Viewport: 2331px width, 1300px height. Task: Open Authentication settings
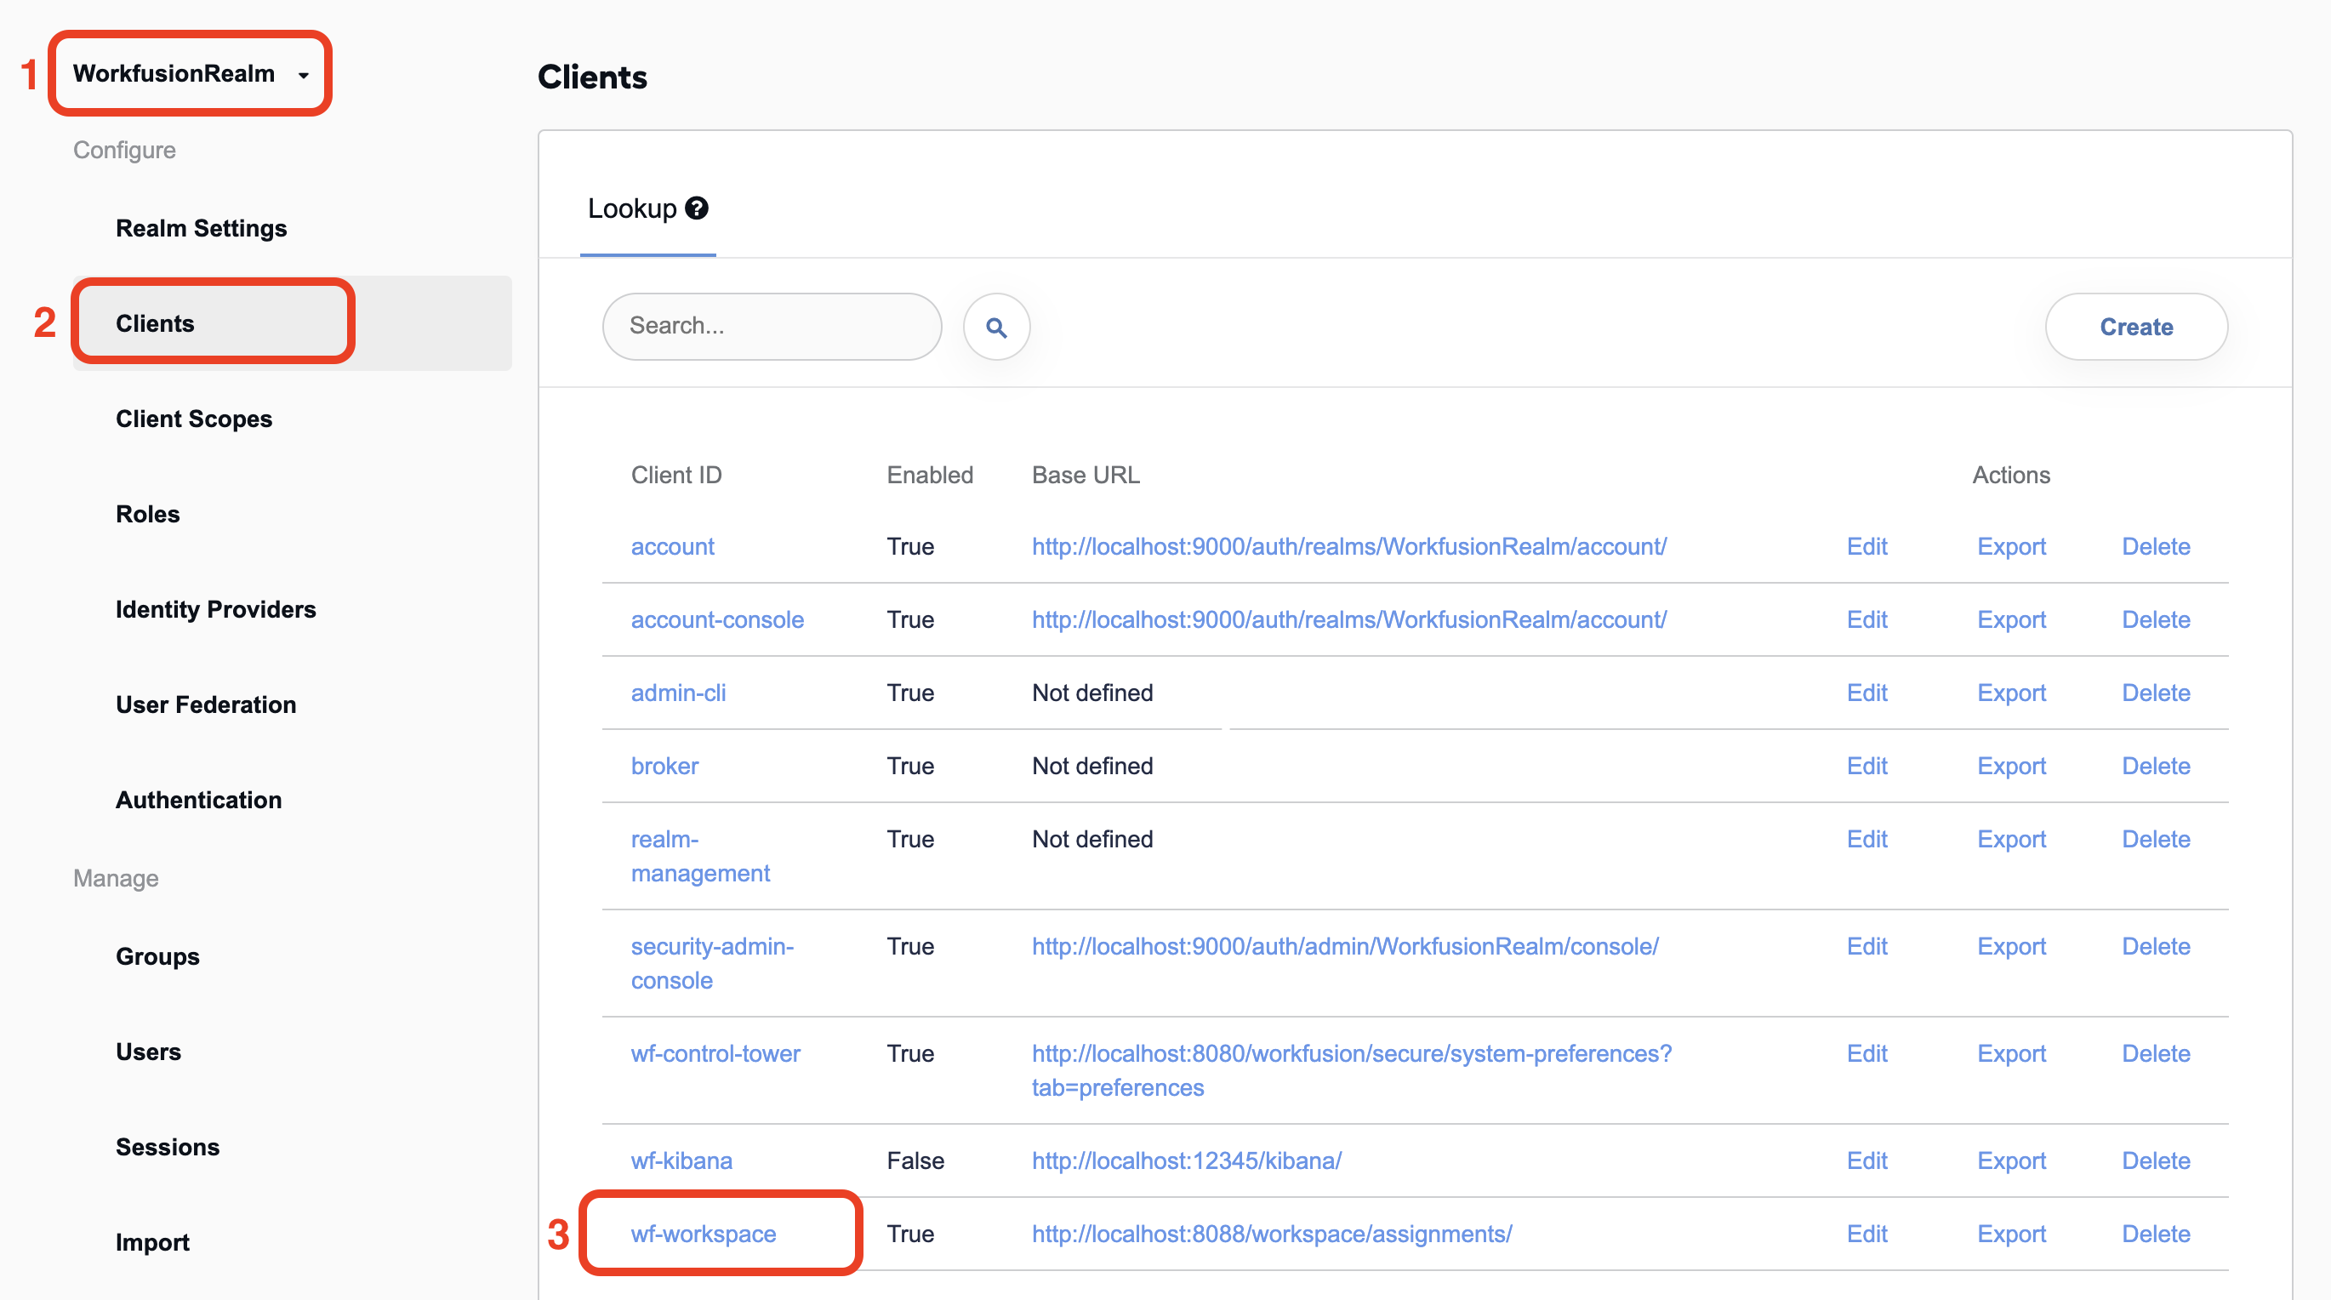pyautogui.click(x=198, y=800)
